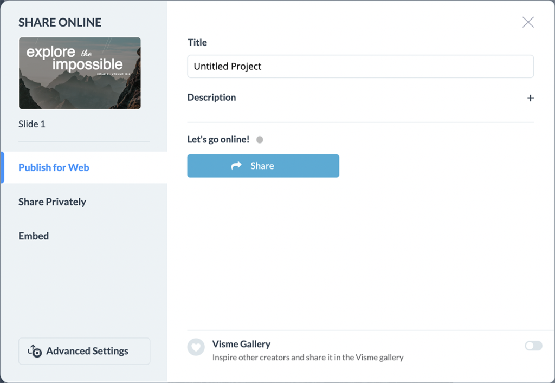555x383 pixels.
Task: Select the Publish for Web tab
Action: 54,167
